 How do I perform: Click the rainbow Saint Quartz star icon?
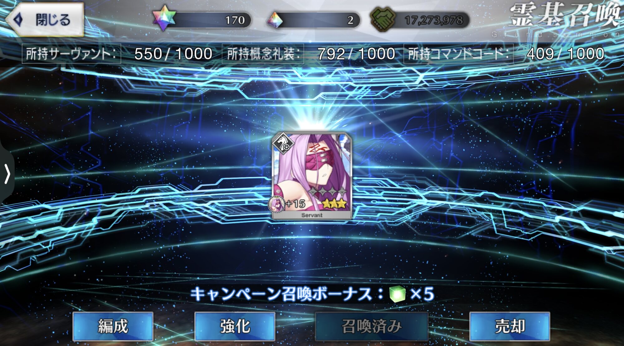tap(164, 18)
